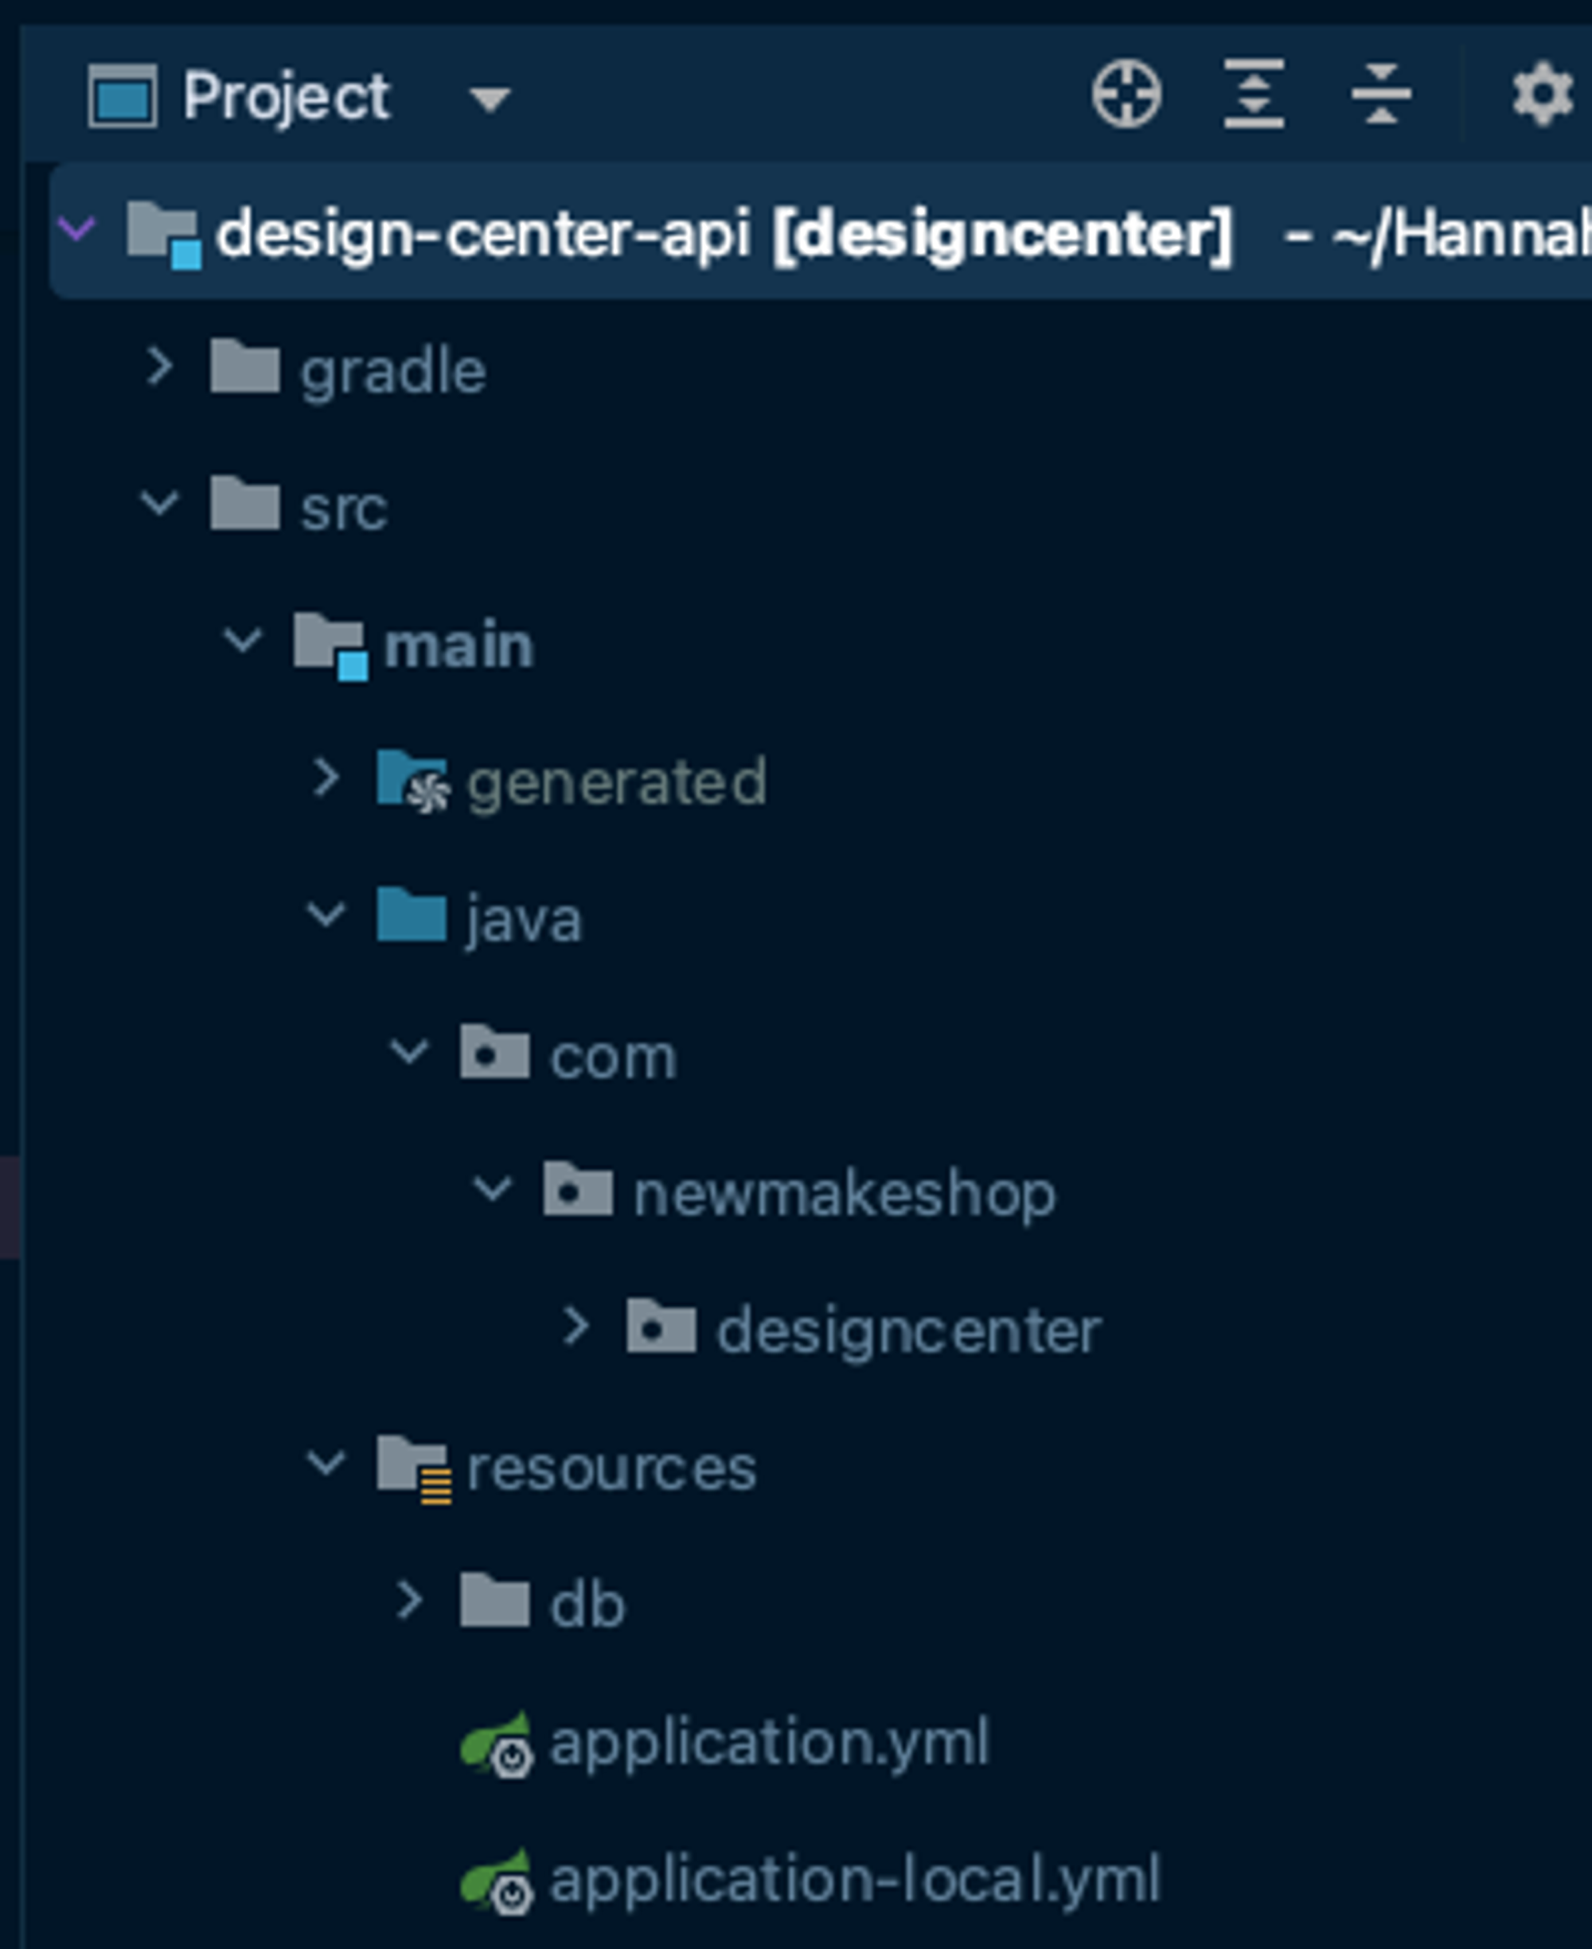The width and height of the screenshot is (1592, 1949).
Task: Click the application.yml Spring config icon
Action: tap(496, 1744)
